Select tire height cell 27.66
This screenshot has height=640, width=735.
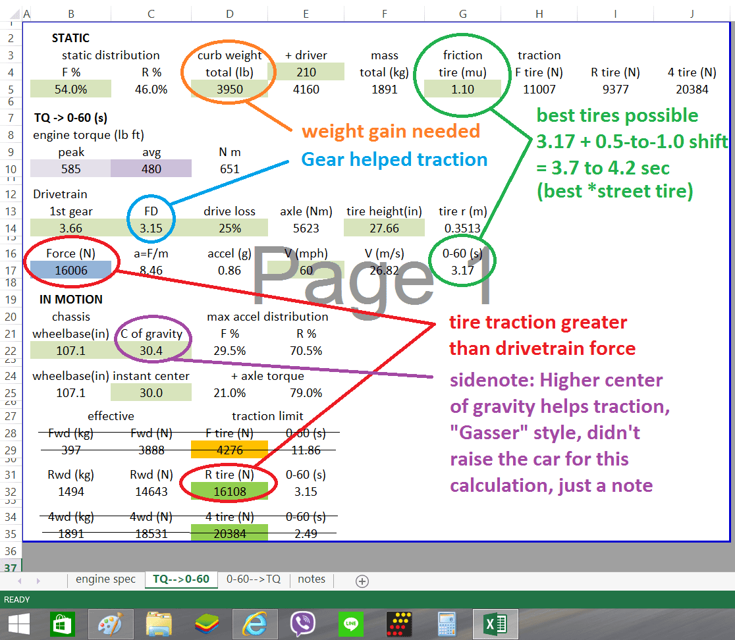coord(385,228)
